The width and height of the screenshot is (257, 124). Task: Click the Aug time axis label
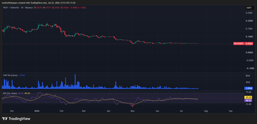(206, 111)
